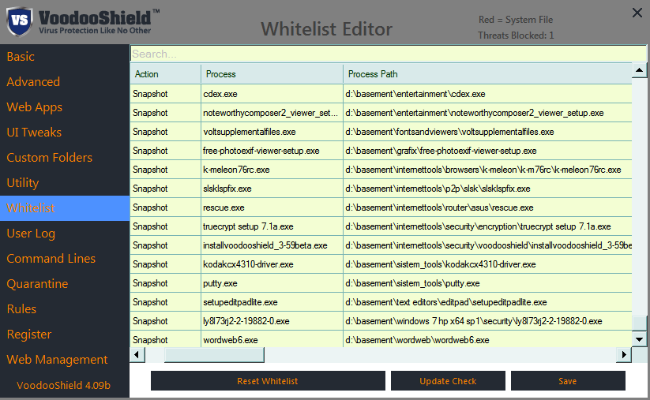This screenshot has height=400, width=650.
Task: Click the horizontal scrollbar thumb
Action: tap(214, 354)
